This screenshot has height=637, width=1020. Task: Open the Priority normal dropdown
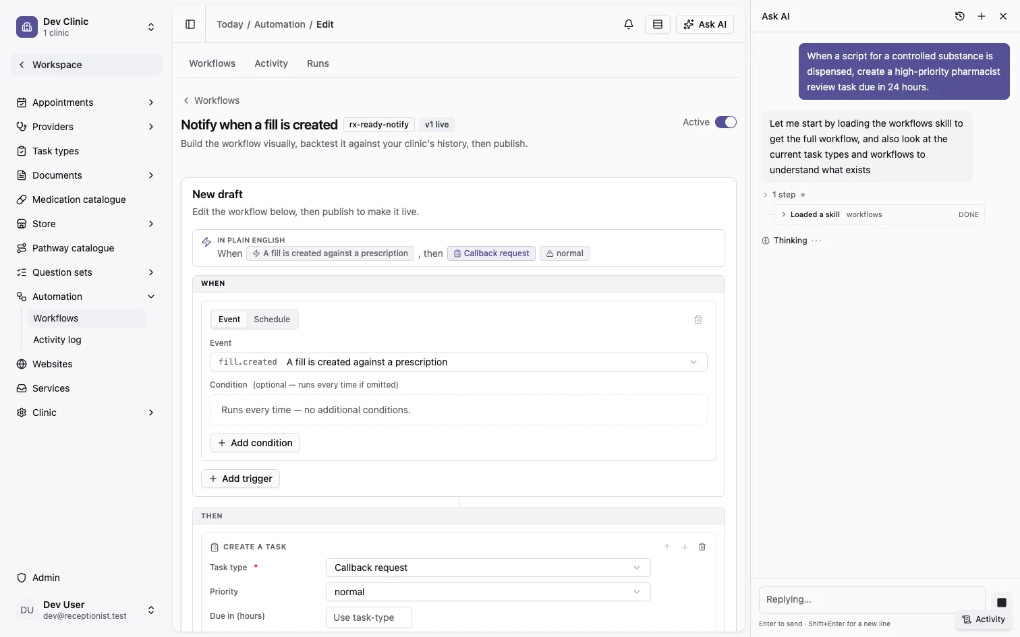pos(488,592)
